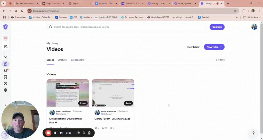Click the search magnifier icon
This screenshot has width=263, height=140.
[x=51, y=27]
